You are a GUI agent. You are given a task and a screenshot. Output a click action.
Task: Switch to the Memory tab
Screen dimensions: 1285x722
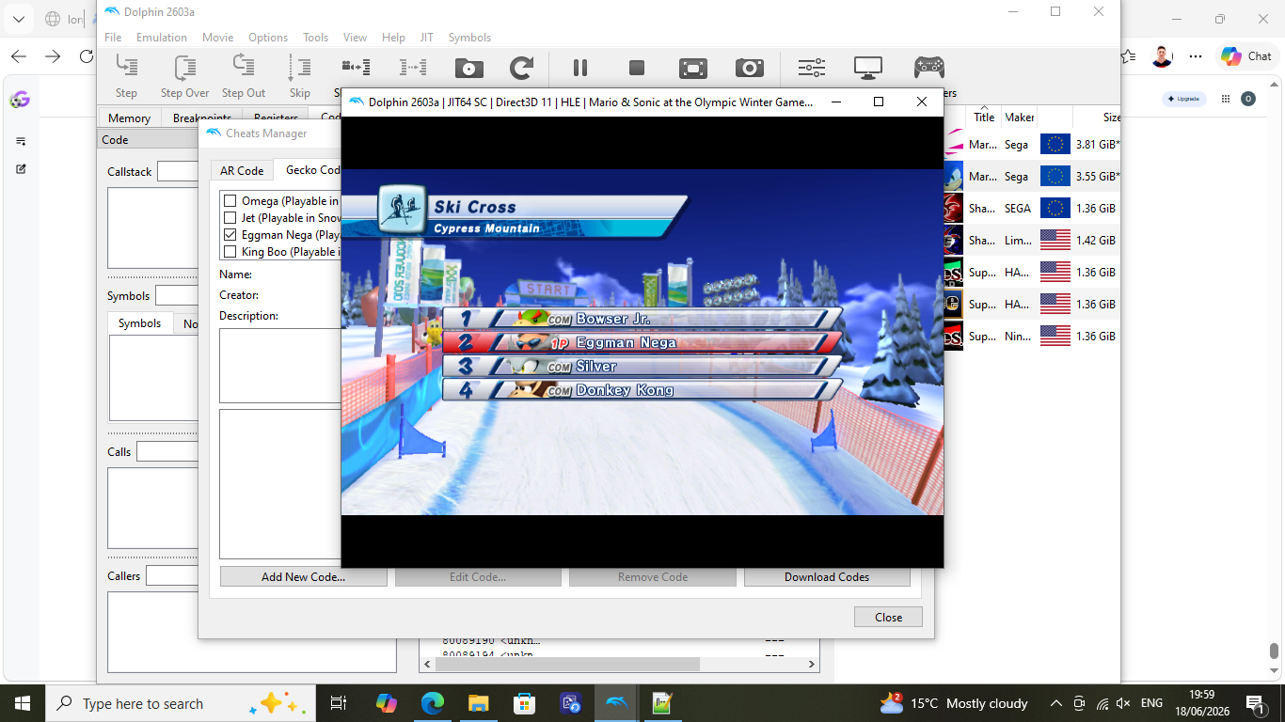coord(129,118)
